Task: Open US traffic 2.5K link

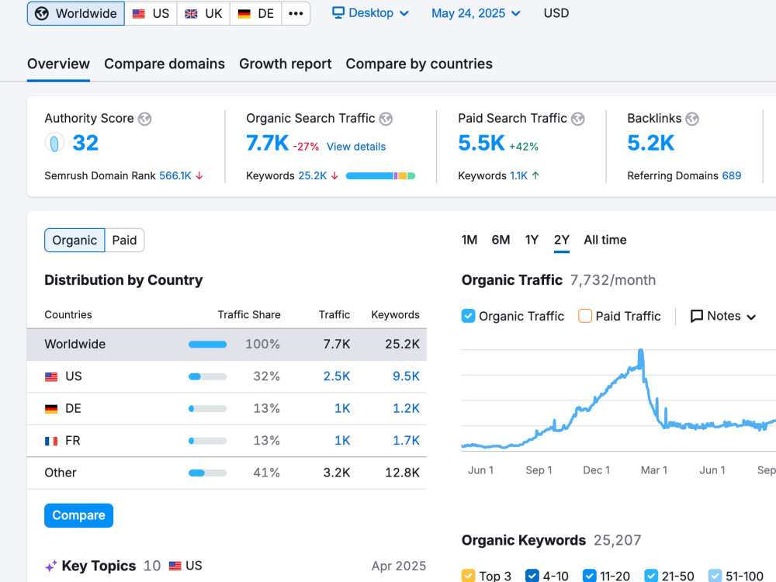Action: [337, 376]
